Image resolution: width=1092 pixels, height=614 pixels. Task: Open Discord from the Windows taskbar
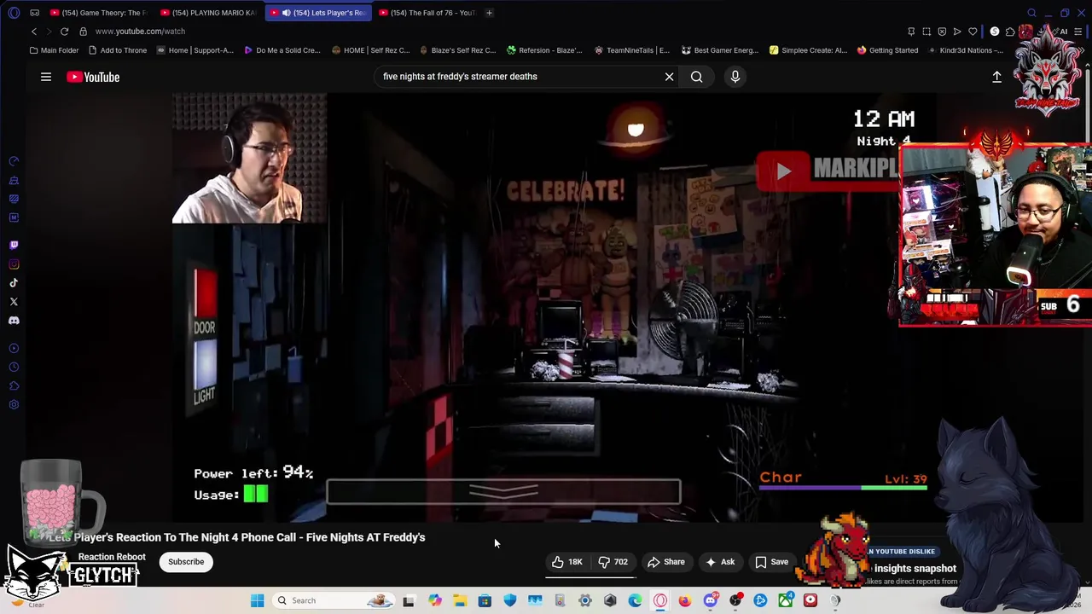tap(710, 600)
